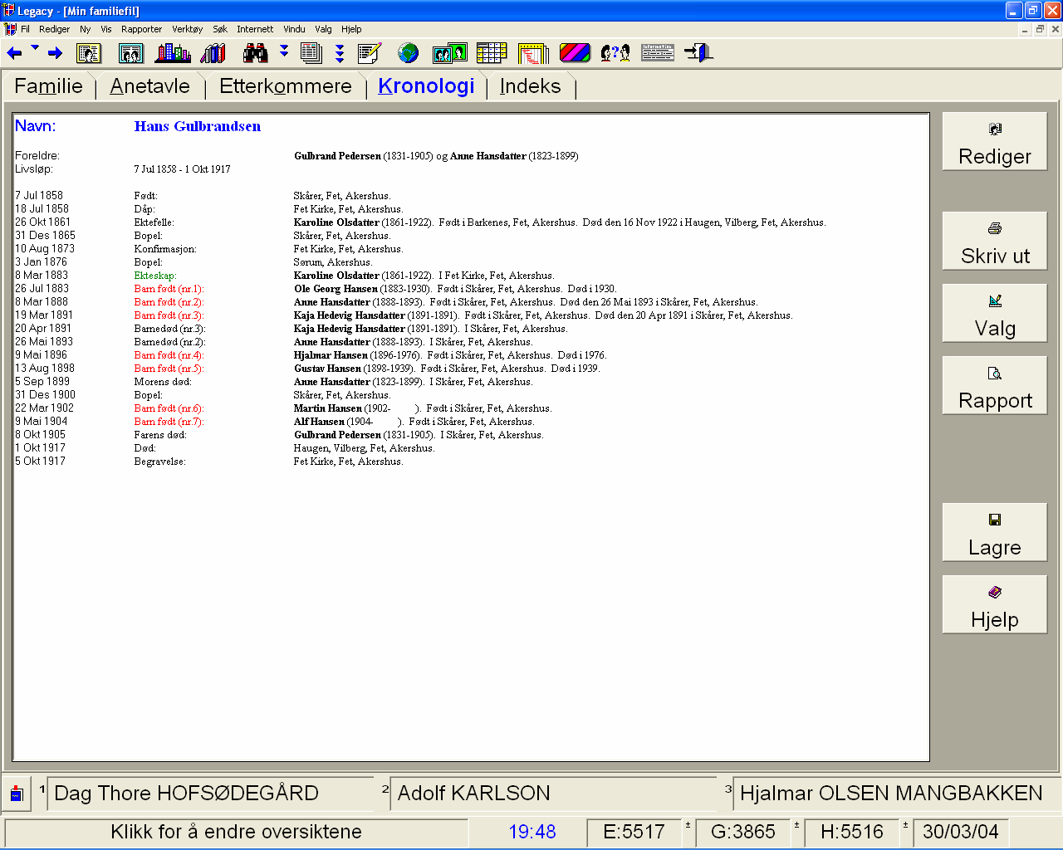
Task: Open the notepad with pencil icon
Action: coord(370,54)
